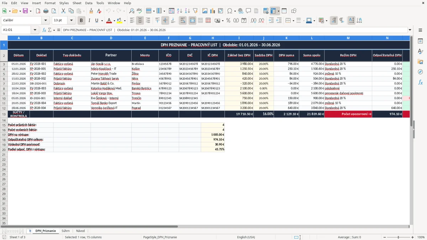Expand the formula bar input line
Image resolution: width=427 pixels, height=240 pixels.
click(410, 30)
